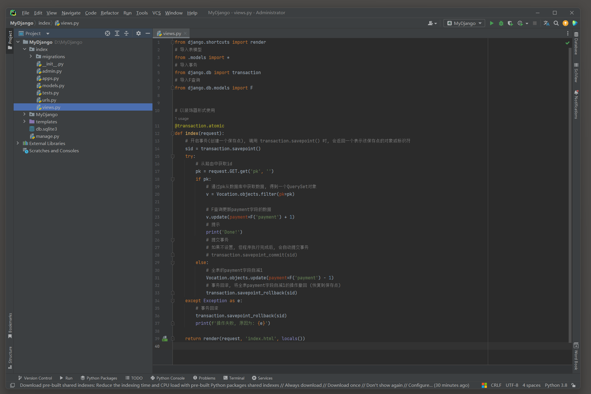Select models.py in project tree
Image resolution: width=591 pixels, height=394 pixels.
tap(53, 85)
